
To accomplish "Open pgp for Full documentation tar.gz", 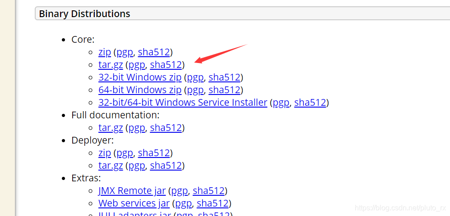I will pos(137,128).
